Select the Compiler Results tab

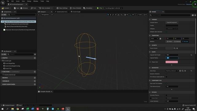click(x=45, y=92)
